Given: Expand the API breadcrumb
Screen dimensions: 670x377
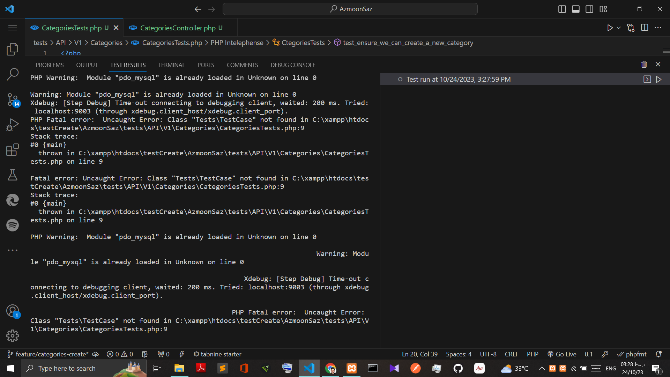Looking at the screenshot, I should coord(61,43).
